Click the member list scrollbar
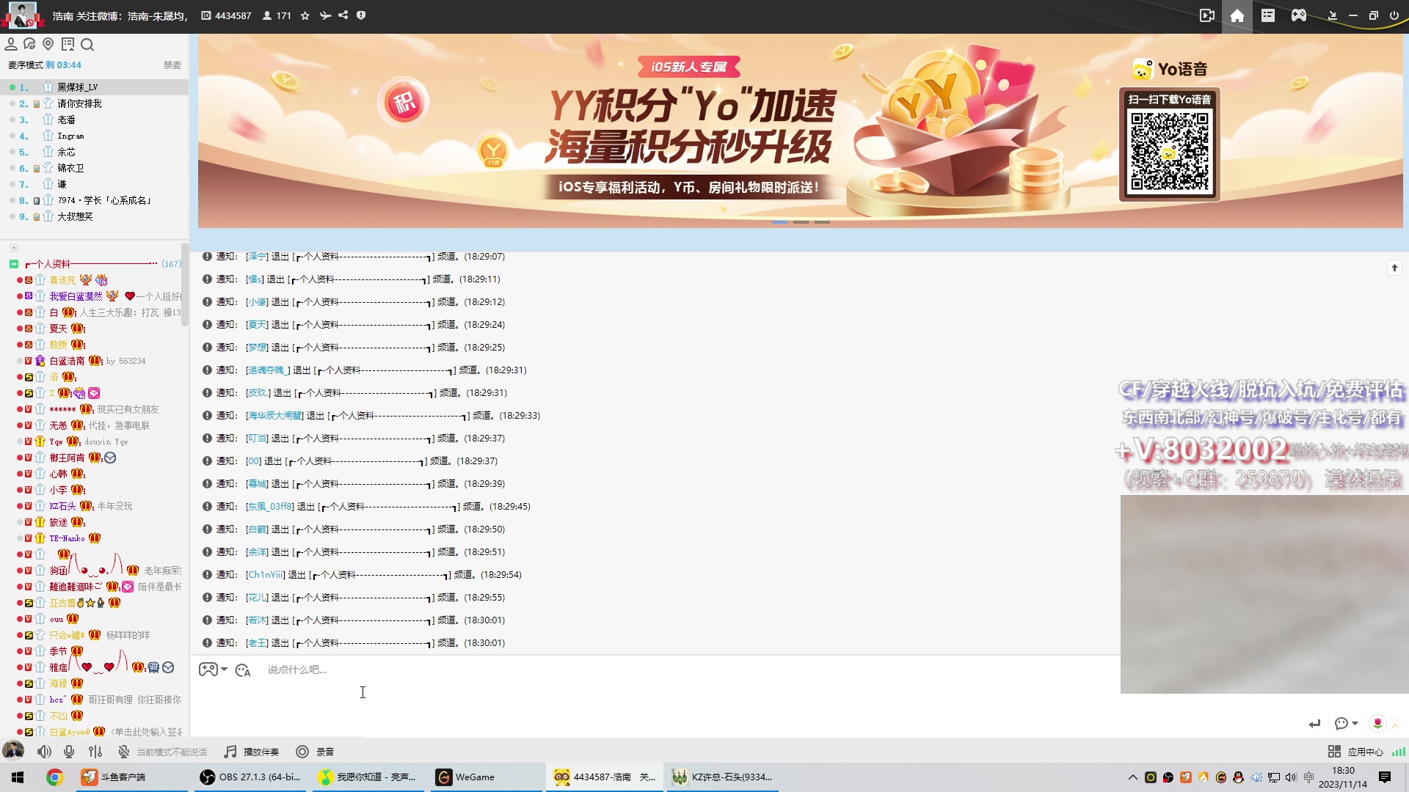The width and height of the screenshot is (1409, 792). pyautogui.click(x=185, y=285)
